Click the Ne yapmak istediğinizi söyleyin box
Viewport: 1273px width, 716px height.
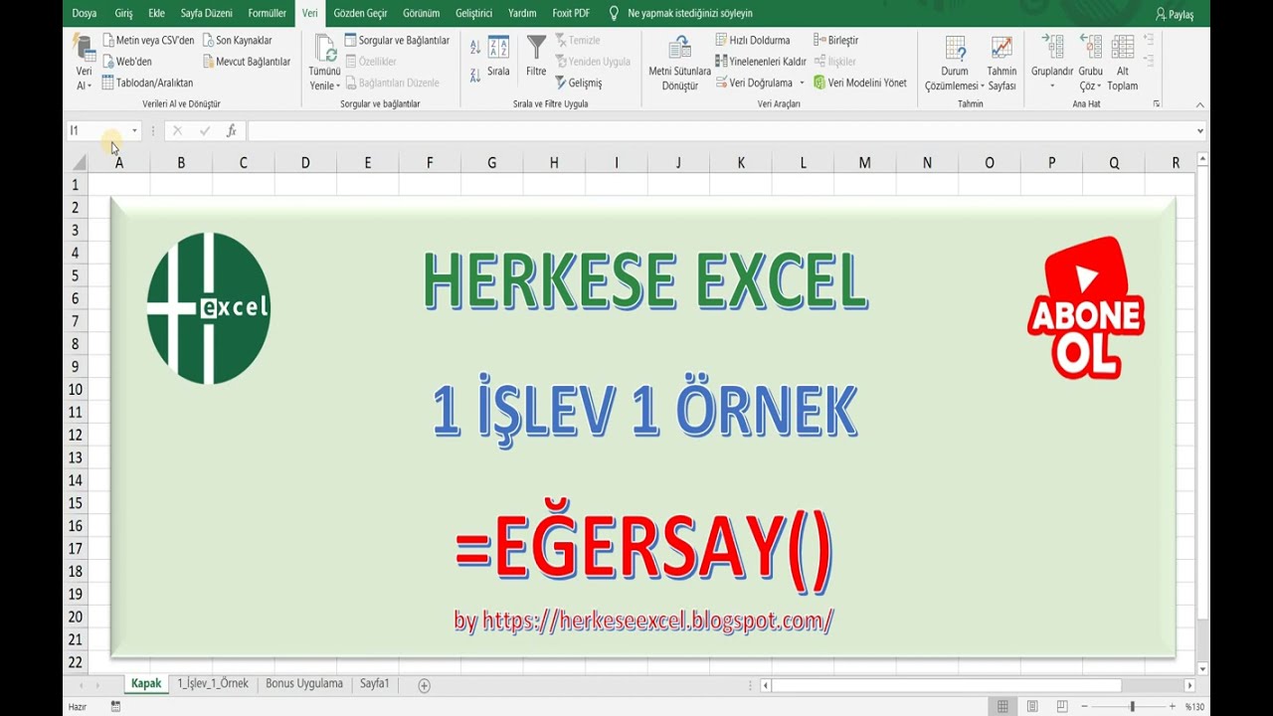coord(689,14)
